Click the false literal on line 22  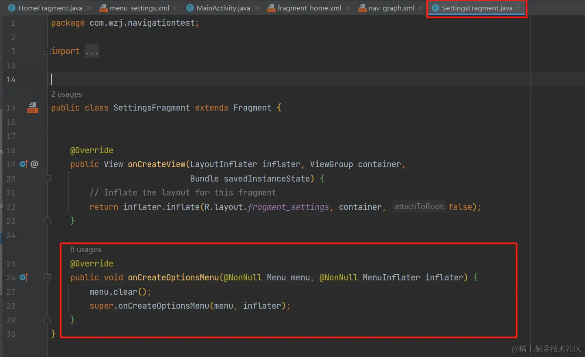tap(460, 207)
